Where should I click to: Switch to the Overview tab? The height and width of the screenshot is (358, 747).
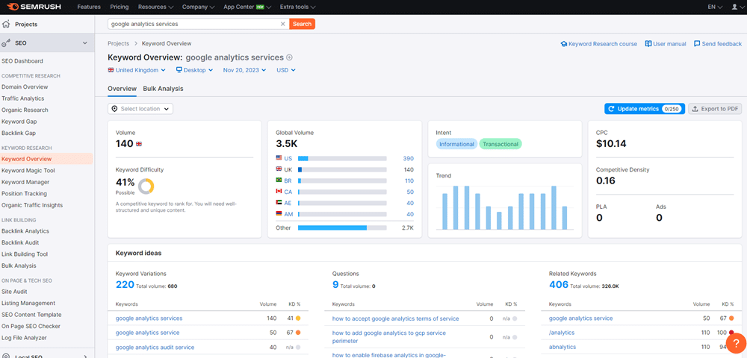click(122, 89)
